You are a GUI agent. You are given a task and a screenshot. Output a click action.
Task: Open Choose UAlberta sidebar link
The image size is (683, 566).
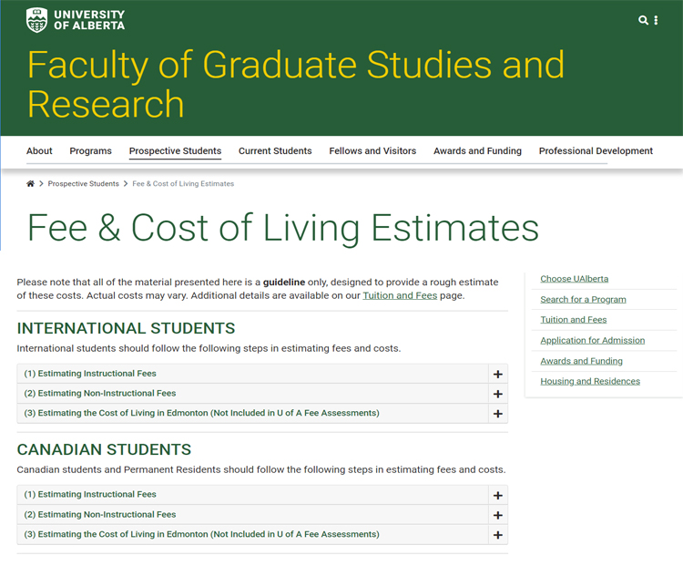pos(574,279)
